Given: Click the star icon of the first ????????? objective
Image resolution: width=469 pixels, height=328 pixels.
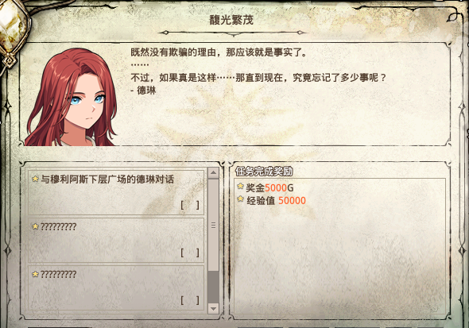Looking at the screenshot, I should [x=35, y=226].
